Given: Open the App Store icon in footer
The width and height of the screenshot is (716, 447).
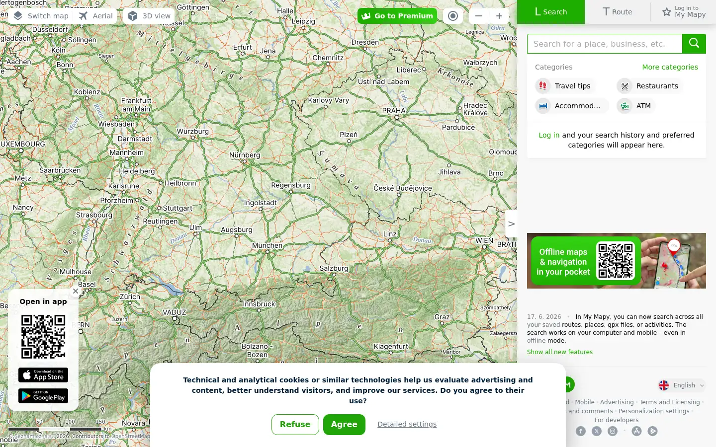Looking at the screenshot, I should [636, 431].
